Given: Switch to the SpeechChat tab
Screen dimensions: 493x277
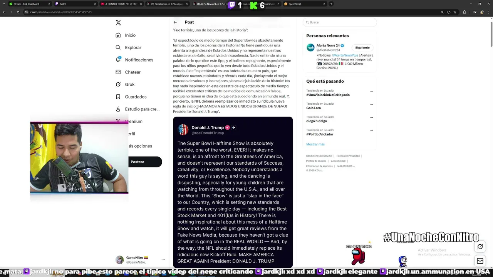Looking at the screenshot, I should pyautogui.click(x=304, y=4).
